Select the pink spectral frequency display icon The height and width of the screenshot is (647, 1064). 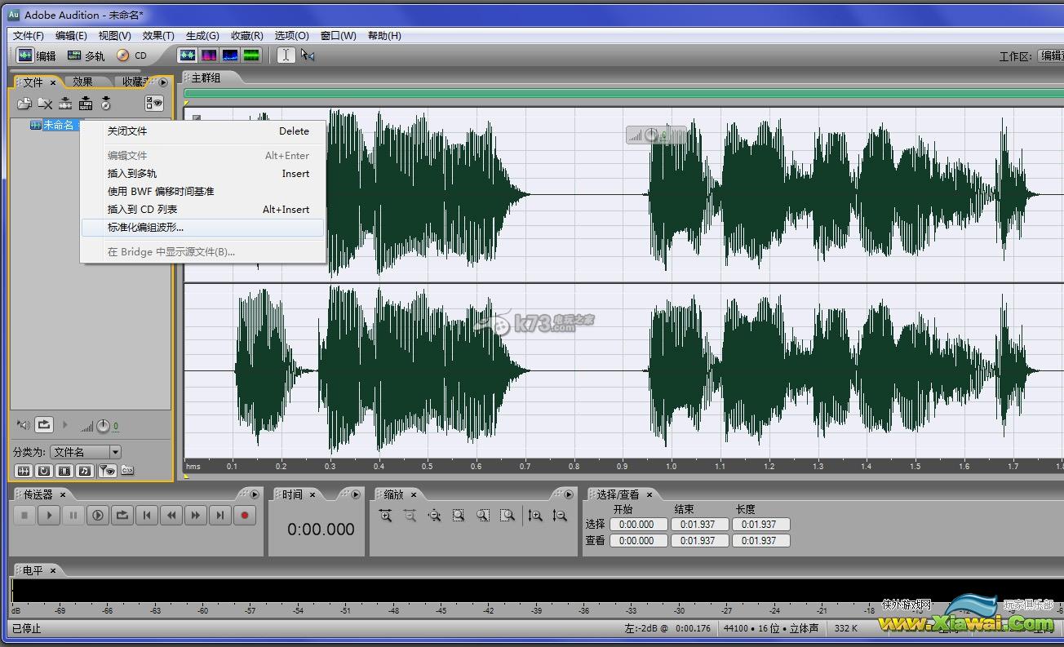click(209, 55)
